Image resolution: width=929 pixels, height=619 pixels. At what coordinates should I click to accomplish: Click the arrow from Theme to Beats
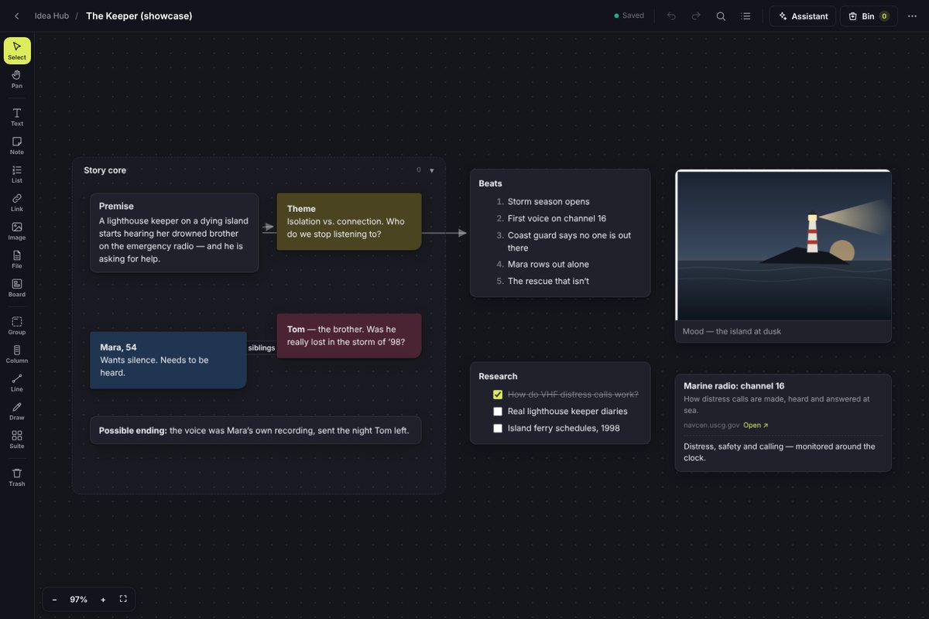point(444,233)
